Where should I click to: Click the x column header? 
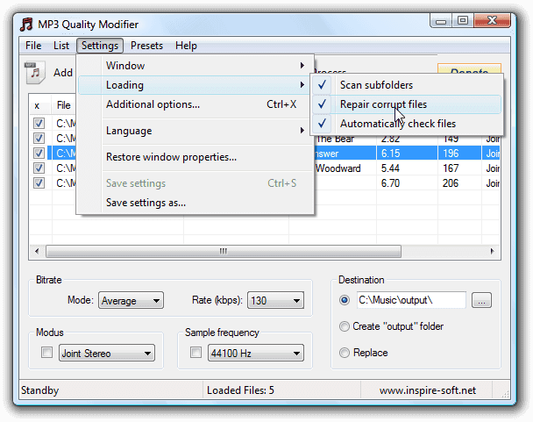pos(40,105)
